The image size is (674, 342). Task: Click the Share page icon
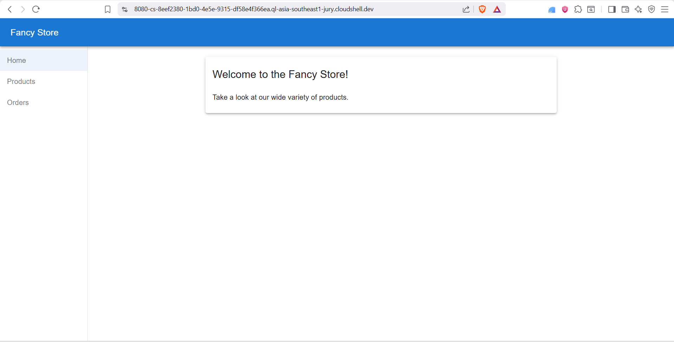[466, 9]
